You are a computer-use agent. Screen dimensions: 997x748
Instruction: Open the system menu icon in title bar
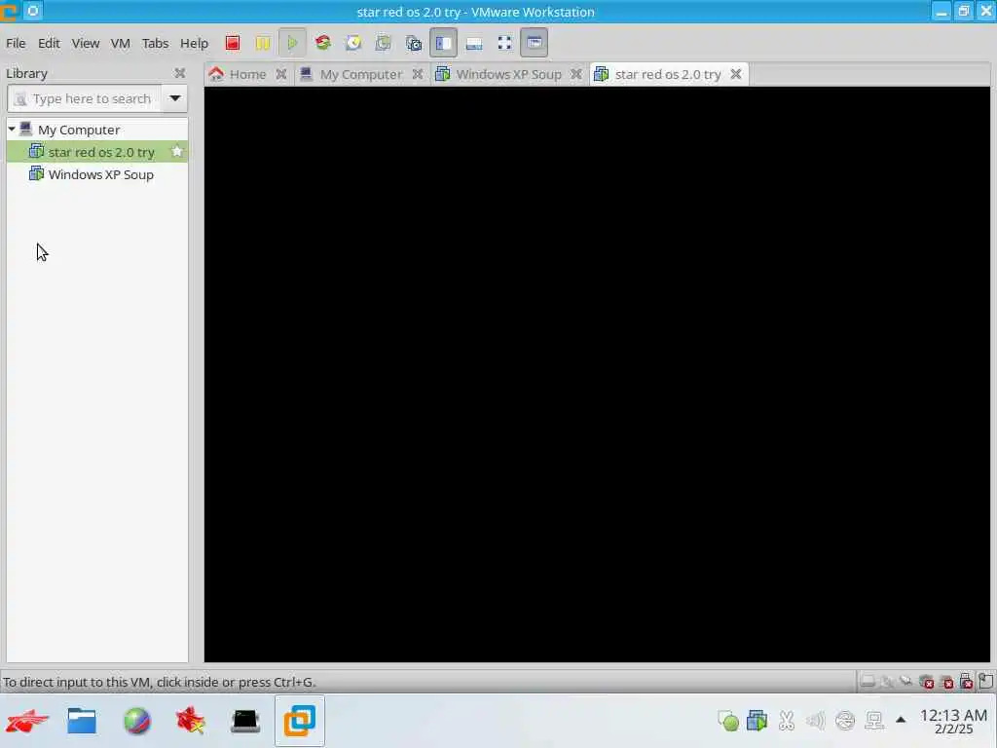click(33, 11)
